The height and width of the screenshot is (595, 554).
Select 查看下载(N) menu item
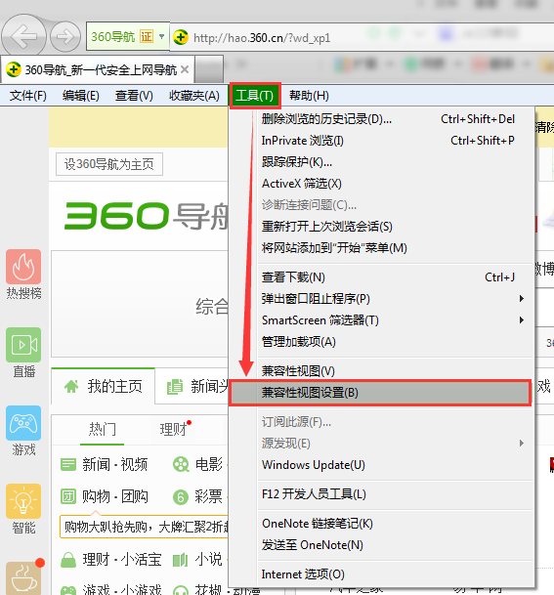[381, 277]
